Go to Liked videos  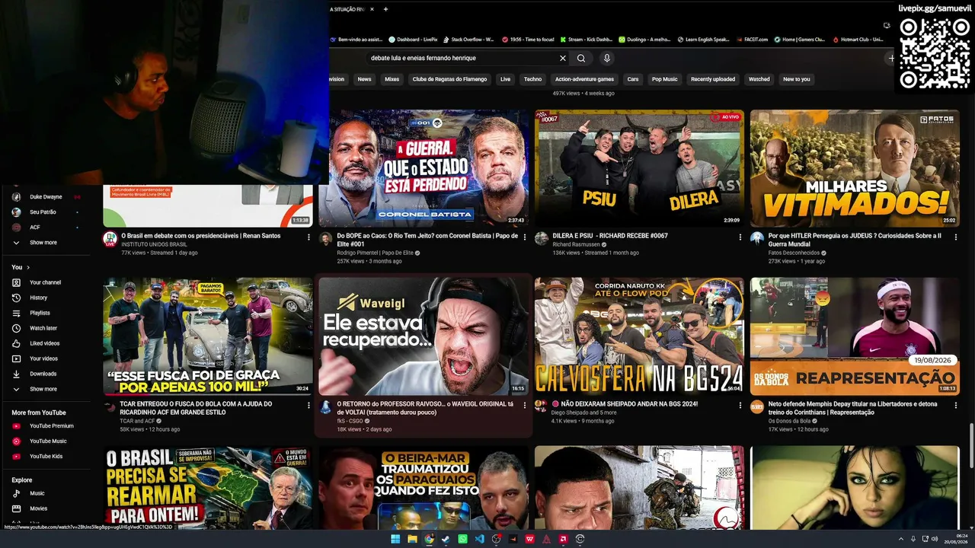click(45, 343)
